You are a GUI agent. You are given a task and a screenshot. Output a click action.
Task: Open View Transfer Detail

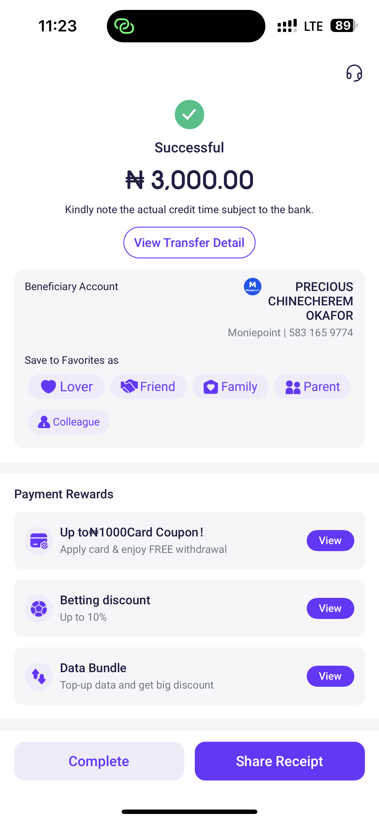click(189, 243)
